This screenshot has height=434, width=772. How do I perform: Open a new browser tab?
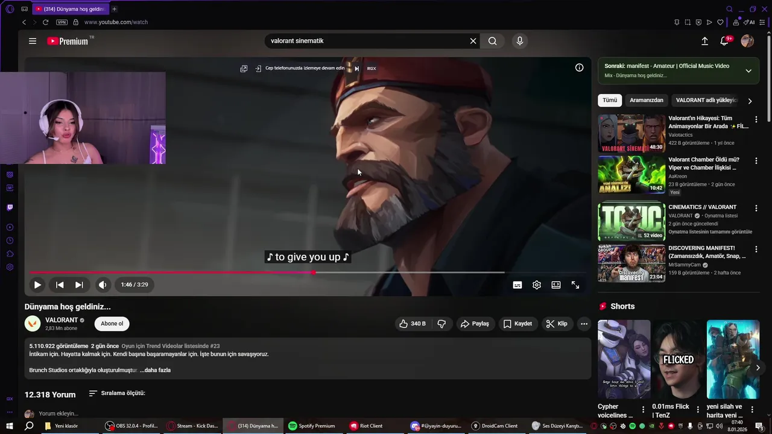tap(114, 9)
